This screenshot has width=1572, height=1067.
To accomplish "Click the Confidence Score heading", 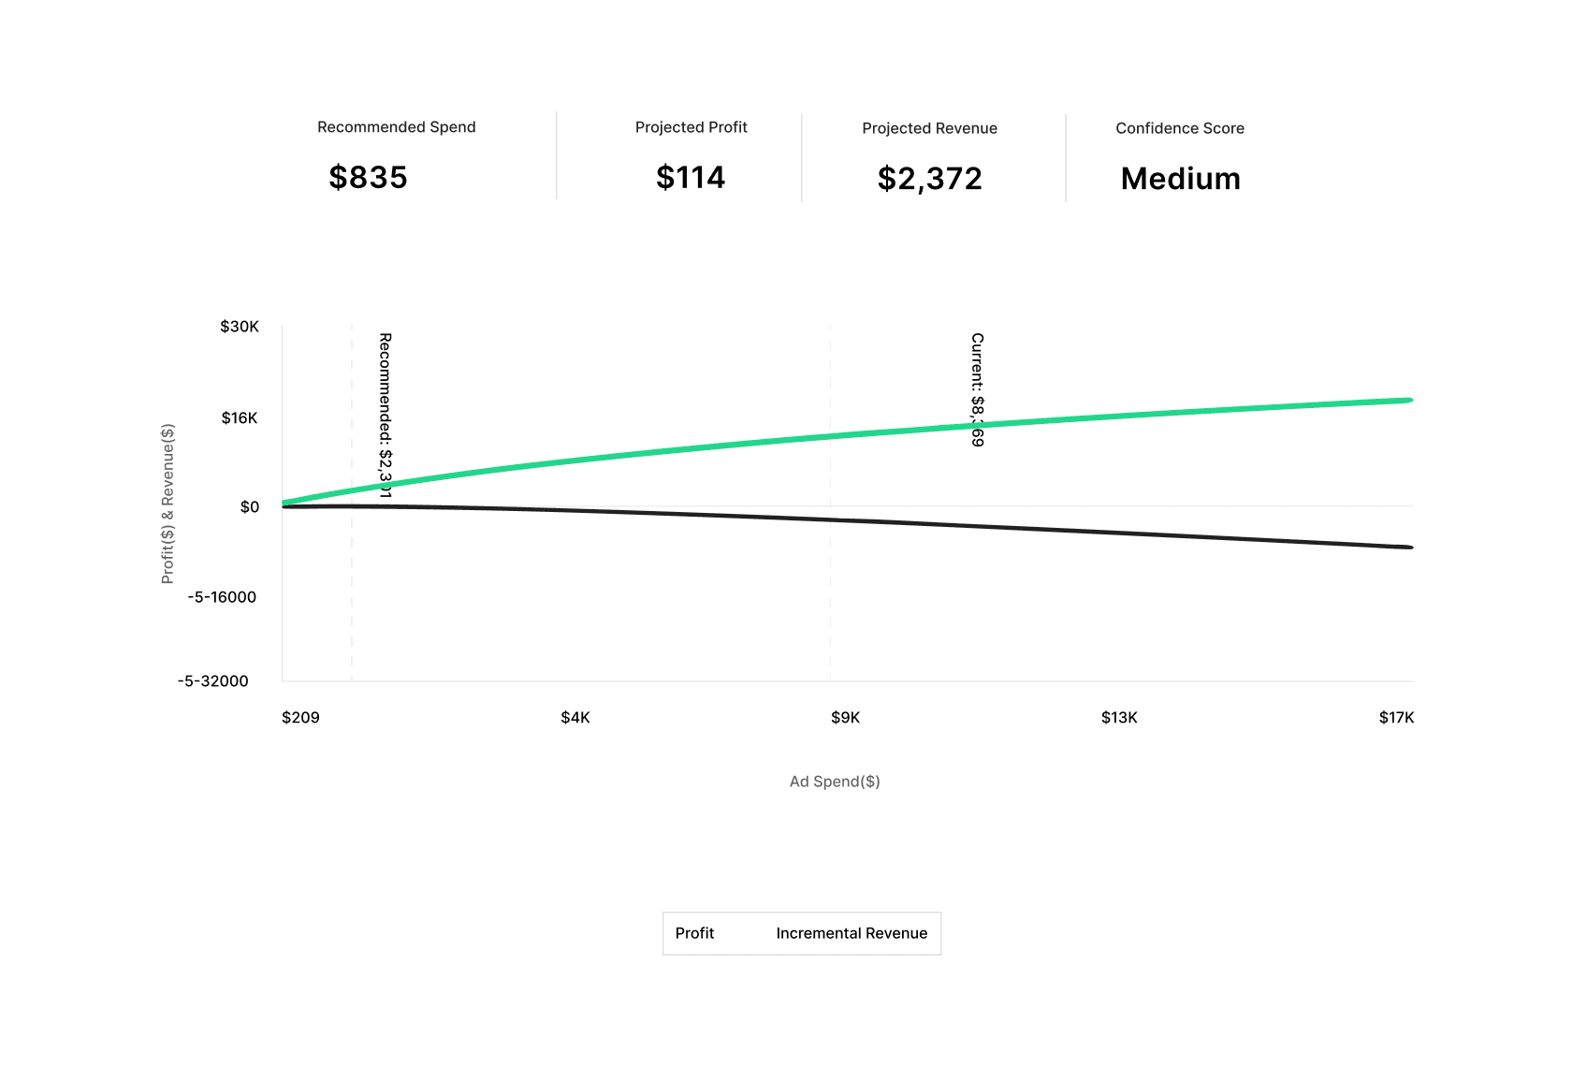I will pos(1179,128).
